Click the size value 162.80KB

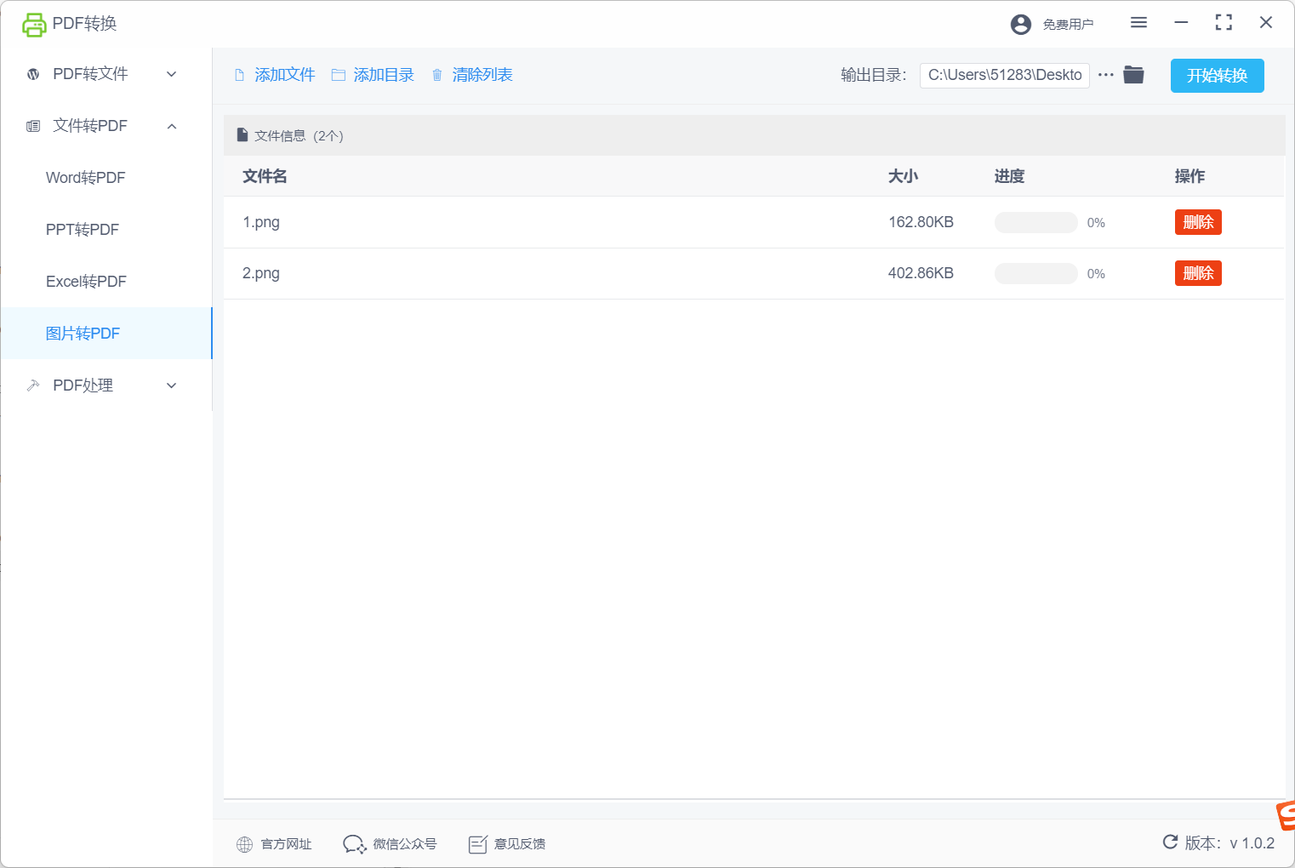pos(921,222)
